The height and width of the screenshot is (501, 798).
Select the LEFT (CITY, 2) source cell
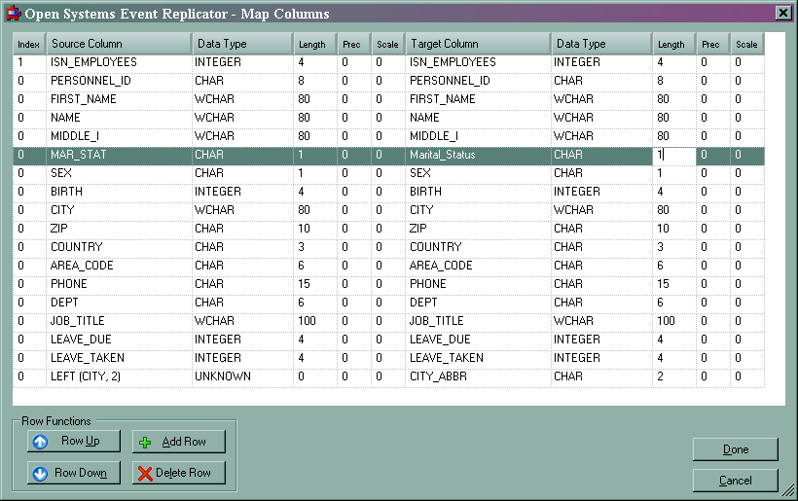coord(119,376)
